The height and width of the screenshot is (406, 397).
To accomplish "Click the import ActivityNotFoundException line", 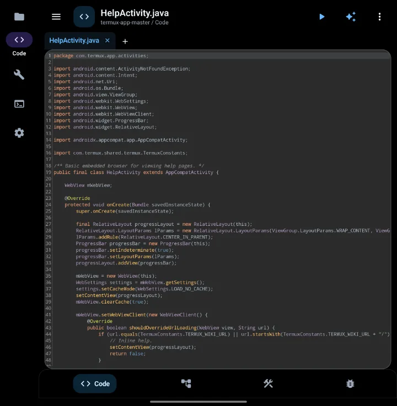I will point(122,69).
